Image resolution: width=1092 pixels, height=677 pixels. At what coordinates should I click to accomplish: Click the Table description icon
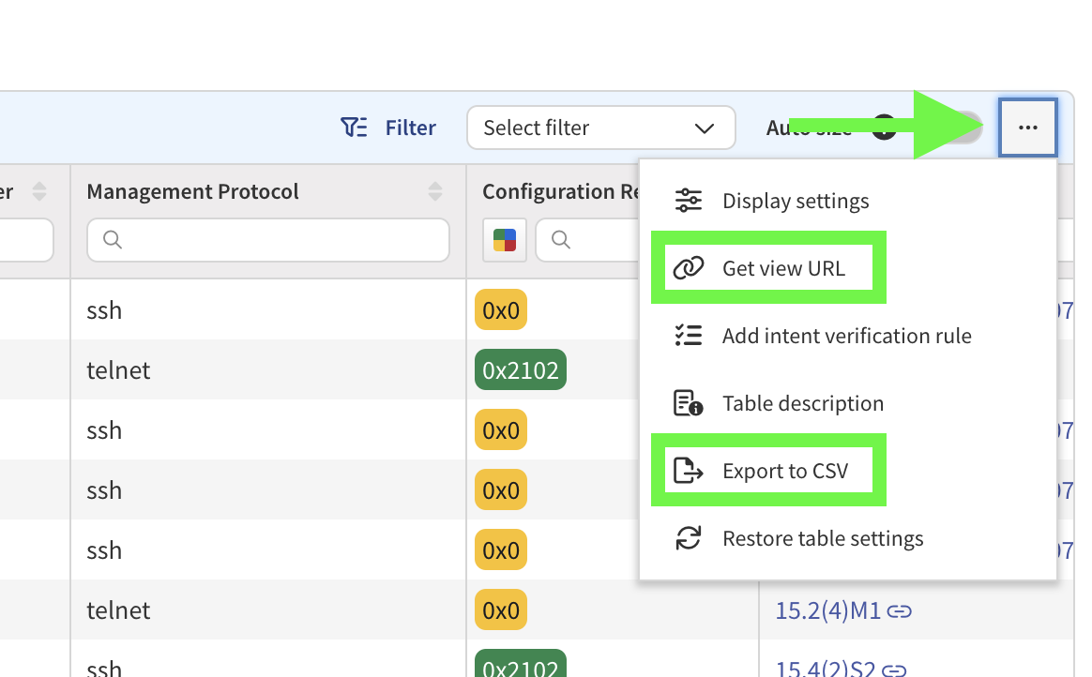point(689,403)
